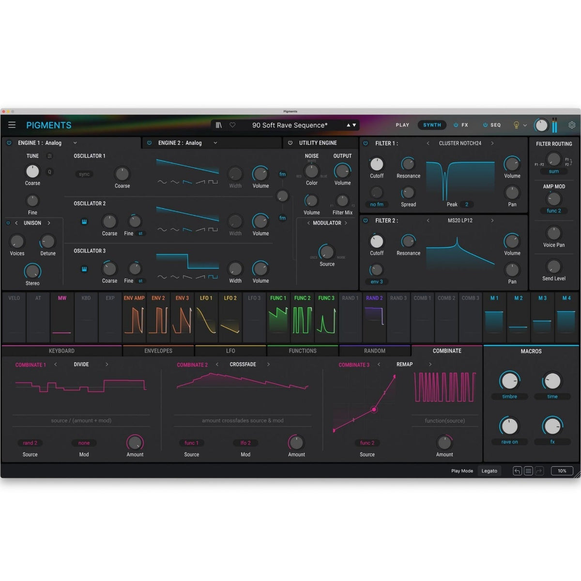Expand the dropdown next to the lightbulb
This screenshot has height=581, width=581.
[525, 125]
